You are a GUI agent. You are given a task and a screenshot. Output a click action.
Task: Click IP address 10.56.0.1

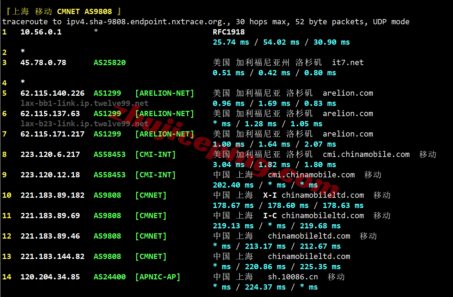point(41,32)
